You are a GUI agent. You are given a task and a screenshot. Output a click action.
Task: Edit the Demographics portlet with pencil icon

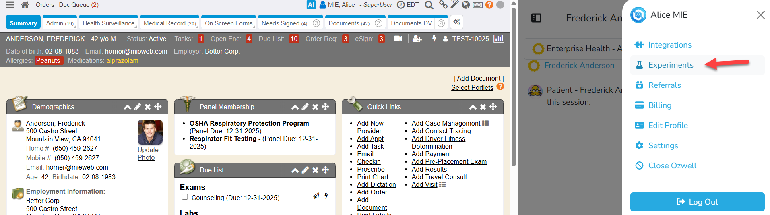coord(138,107)
